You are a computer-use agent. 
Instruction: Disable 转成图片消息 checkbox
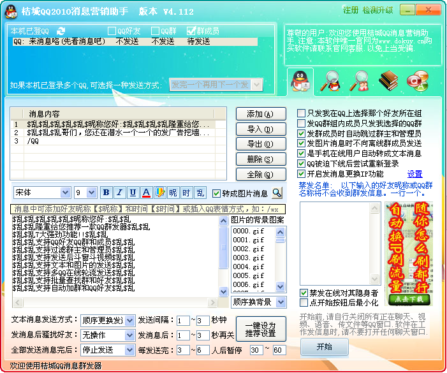[217, 193]
